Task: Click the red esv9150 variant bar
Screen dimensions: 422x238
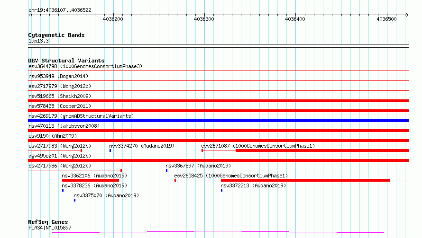Action: 218,141
